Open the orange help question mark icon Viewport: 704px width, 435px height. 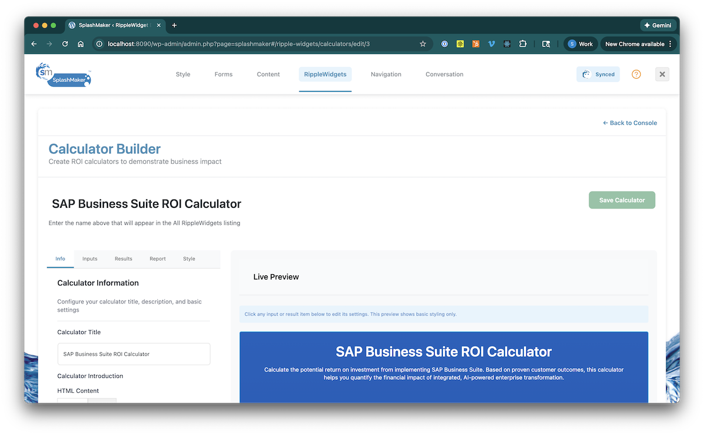tap(636, 75)
